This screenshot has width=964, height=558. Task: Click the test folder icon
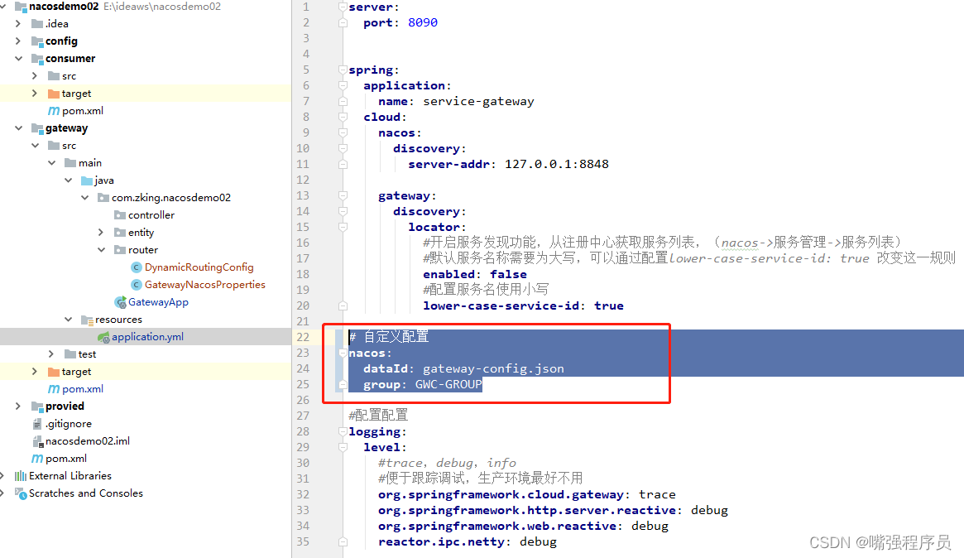point(70,354)
